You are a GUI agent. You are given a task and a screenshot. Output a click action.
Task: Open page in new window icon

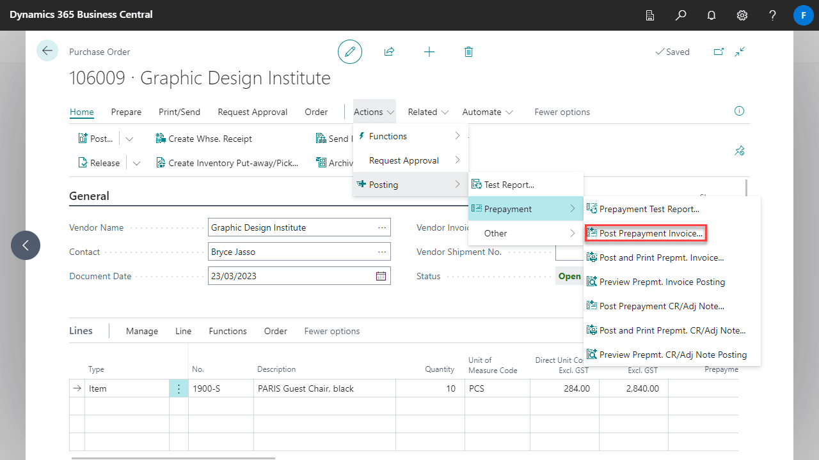719,52
